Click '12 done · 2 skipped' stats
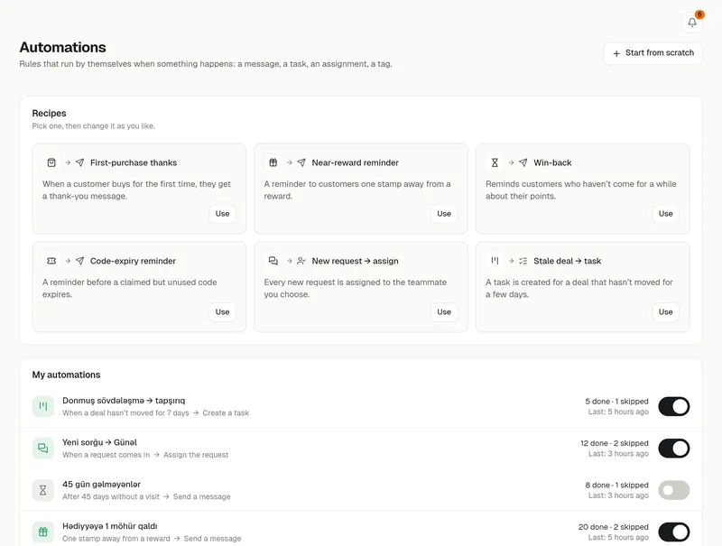Image resolution: width=722 pixels, height=546 pixels. click(x=615, y=443)
